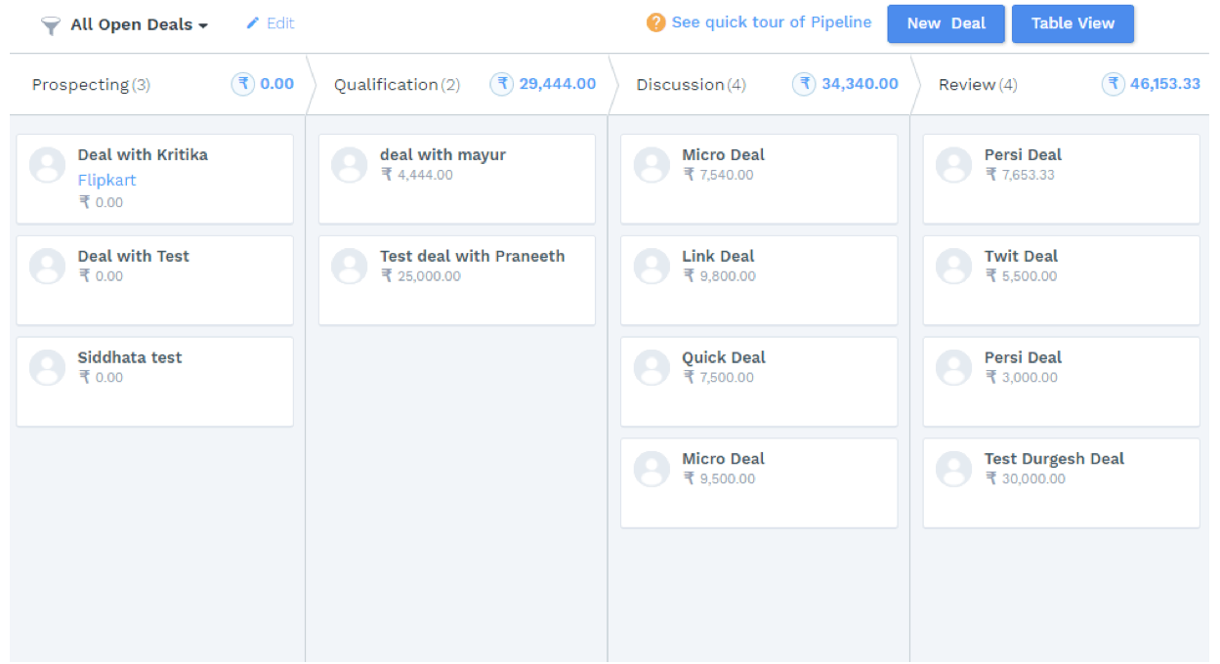Click the funnel filter icon

coord(51,26)
